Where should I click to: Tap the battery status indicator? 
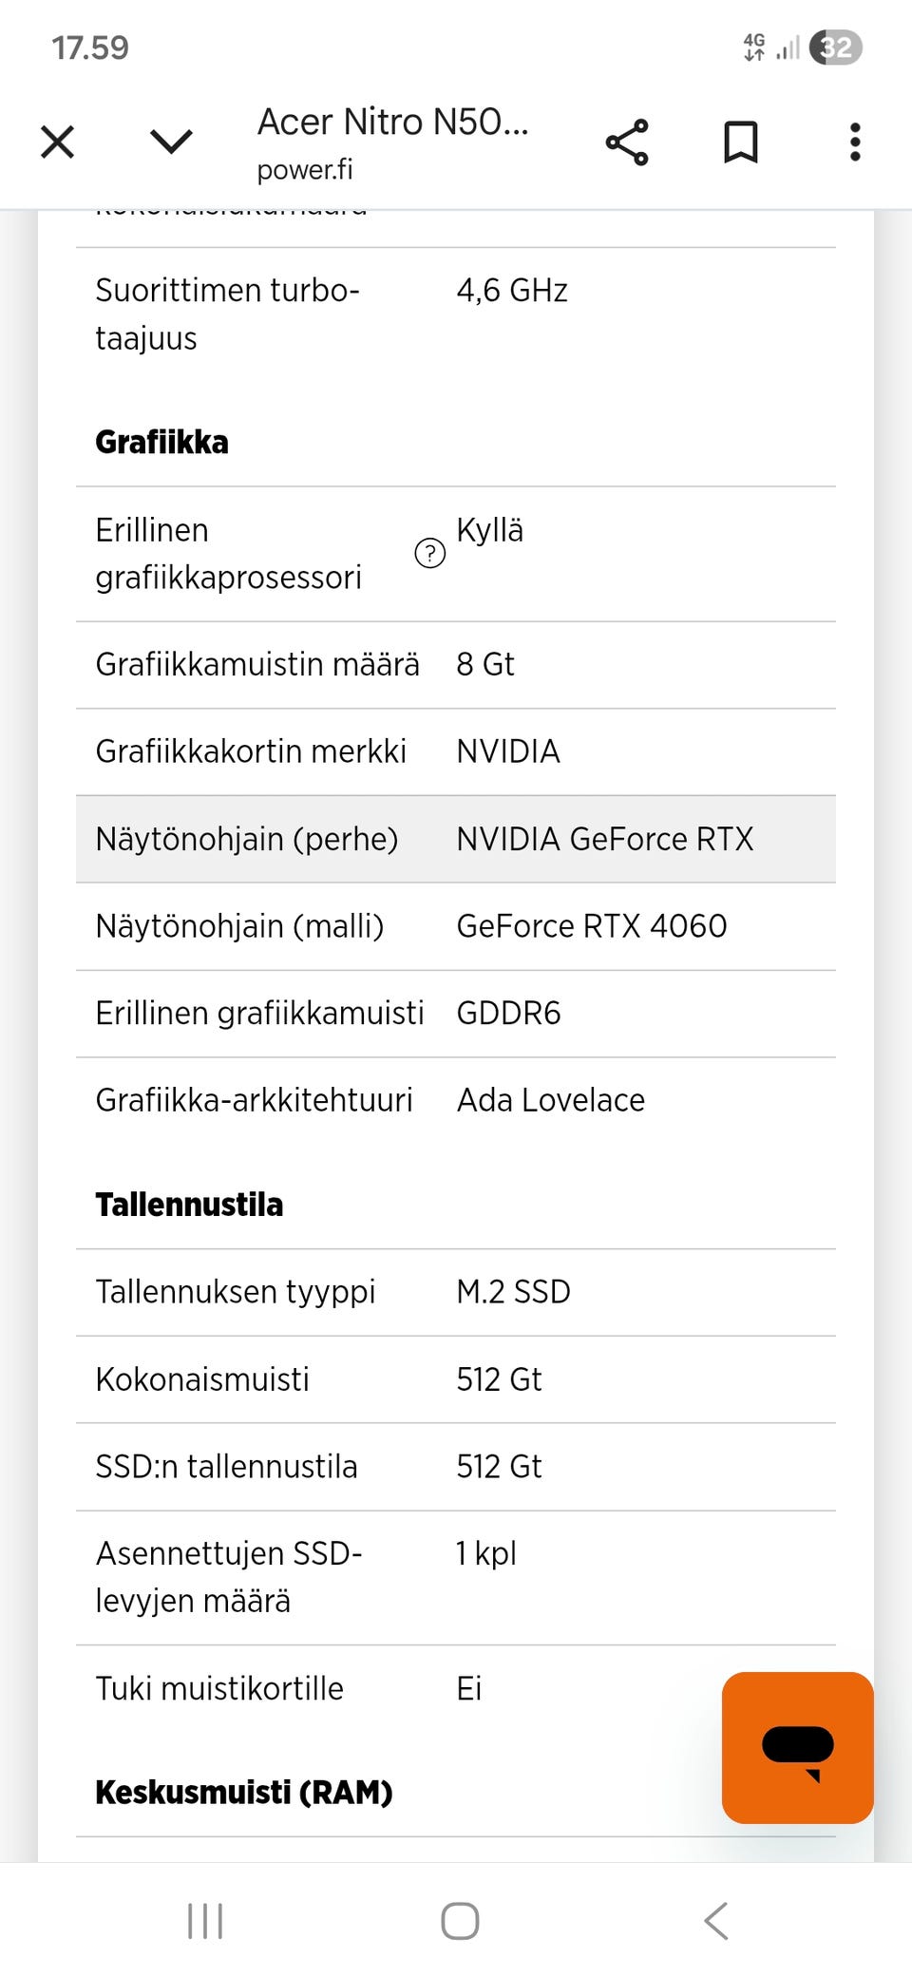point(836,47)
